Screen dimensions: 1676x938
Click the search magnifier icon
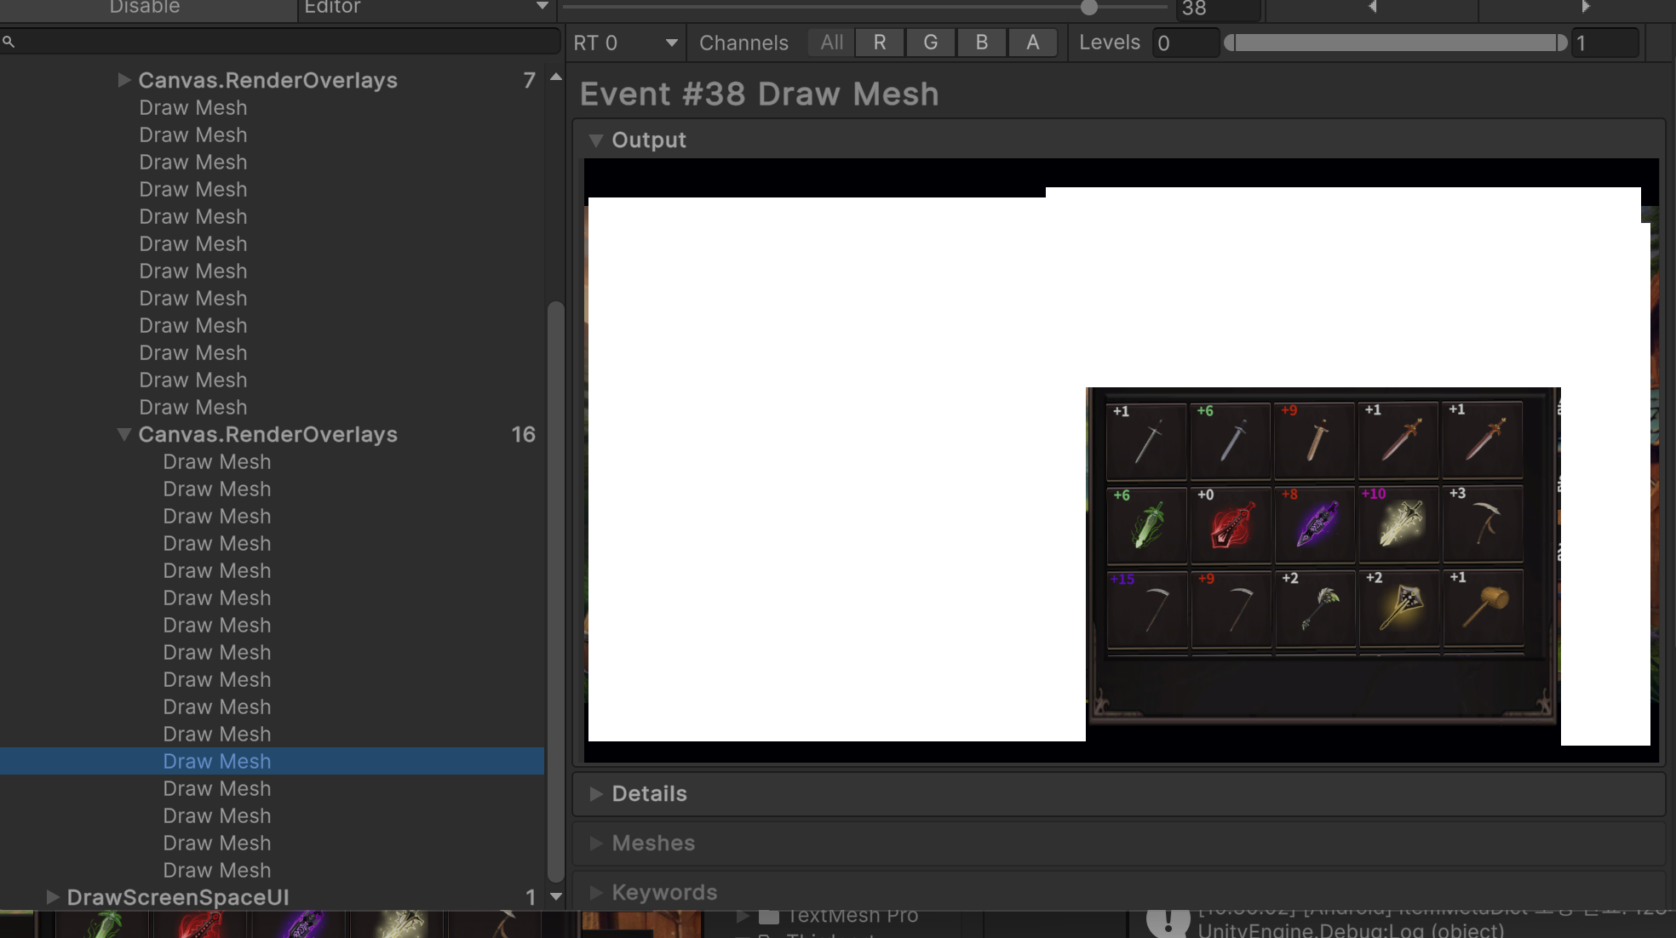coord(9,42)
